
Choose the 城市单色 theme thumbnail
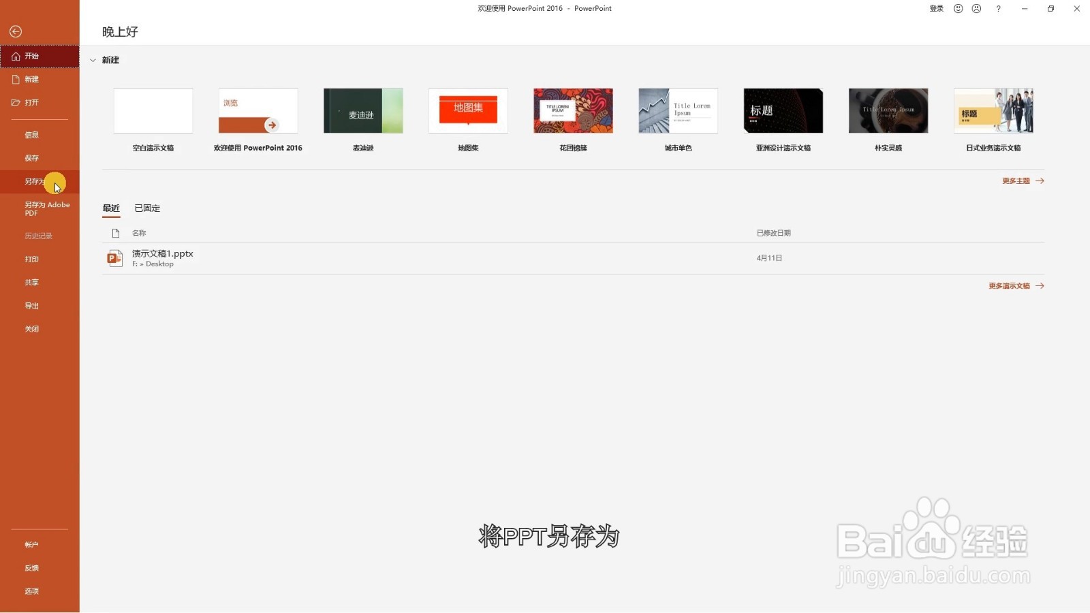678,110
